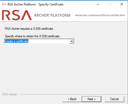Click the small RSA icon in title bar
Image resolution: width=128 pixels, height=104 pixels.
click(x=4, y=4)
